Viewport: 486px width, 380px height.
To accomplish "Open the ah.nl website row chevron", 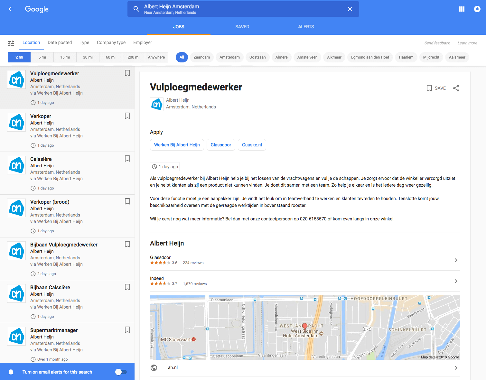I will pyautogui.click(x=456, y=368).
